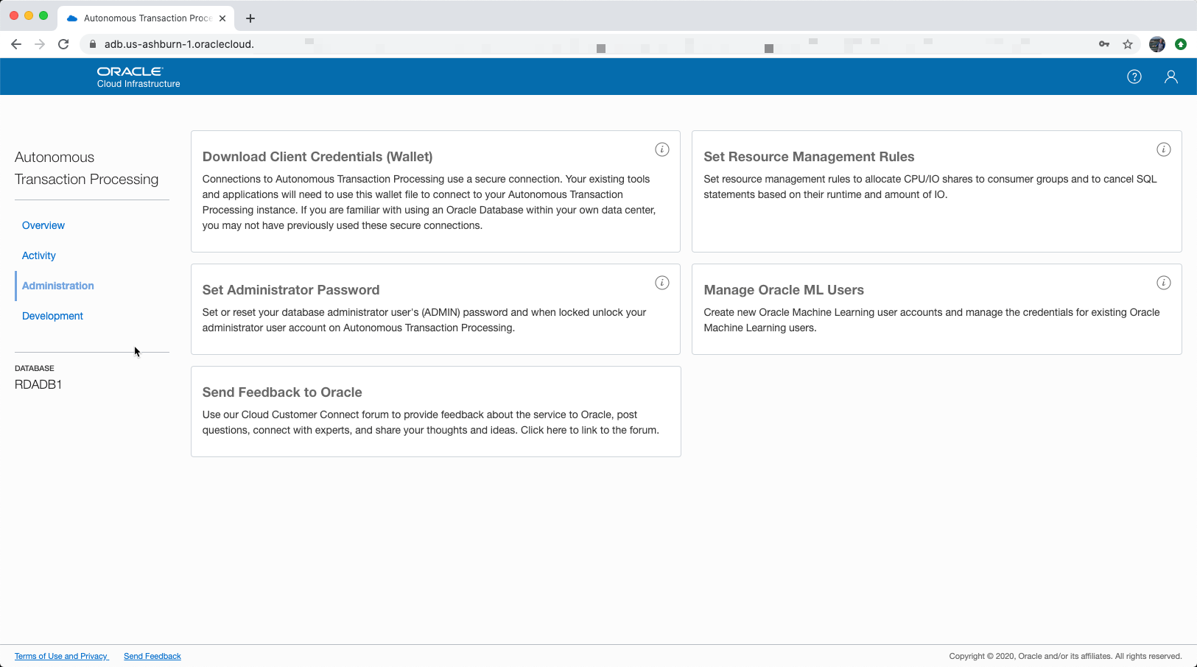Open info for Download Client Credentials card
The width and height of the screenshot is (1197, 667).
click(x=661, y=149)
